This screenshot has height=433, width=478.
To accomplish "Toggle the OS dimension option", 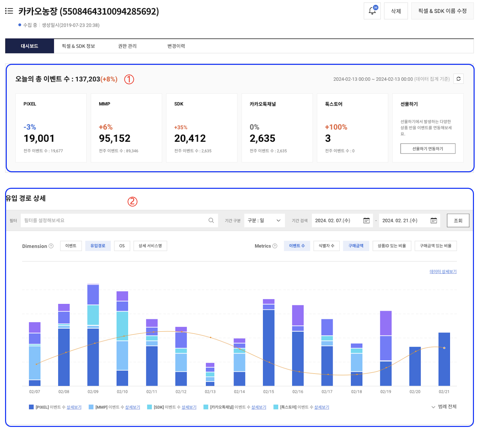I will tap(122, 246).
